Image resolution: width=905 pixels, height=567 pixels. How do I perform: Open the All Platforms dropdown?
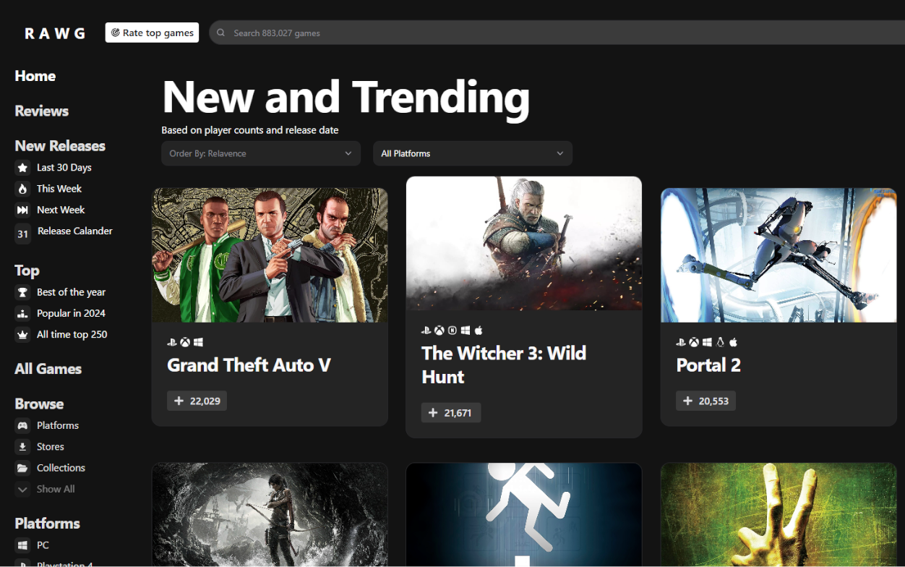point(473,153)
